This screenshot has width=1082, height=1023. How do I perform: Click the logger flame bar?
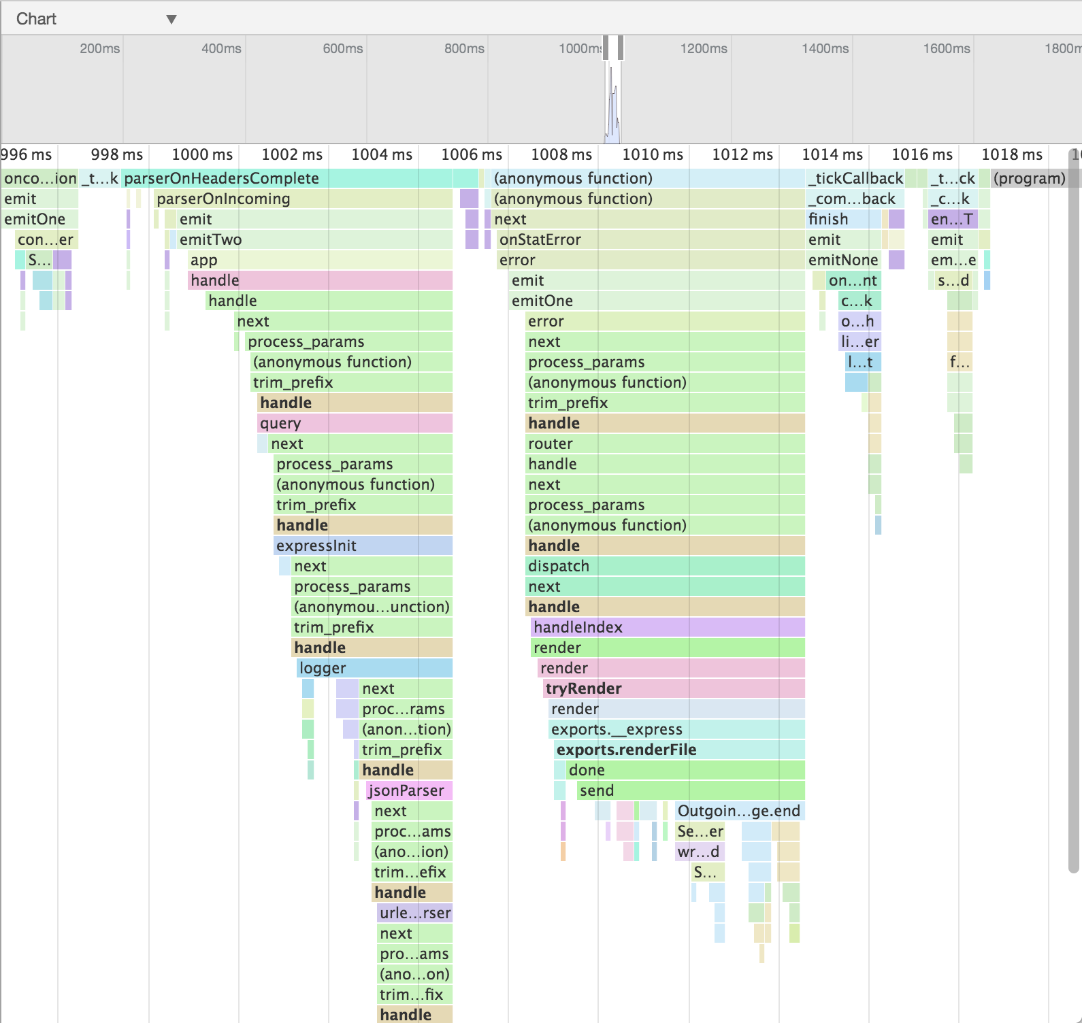click(x=374, y=668)
